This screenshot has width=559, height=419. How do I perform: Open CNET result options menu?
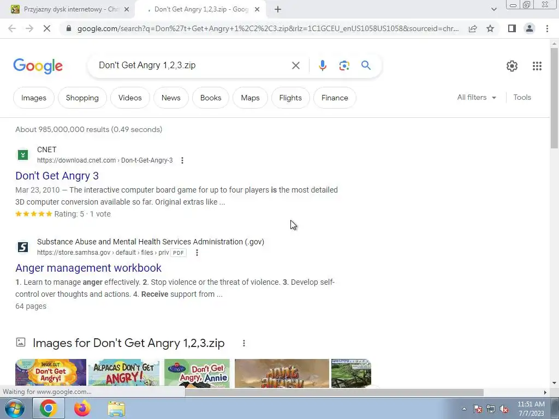182,160
